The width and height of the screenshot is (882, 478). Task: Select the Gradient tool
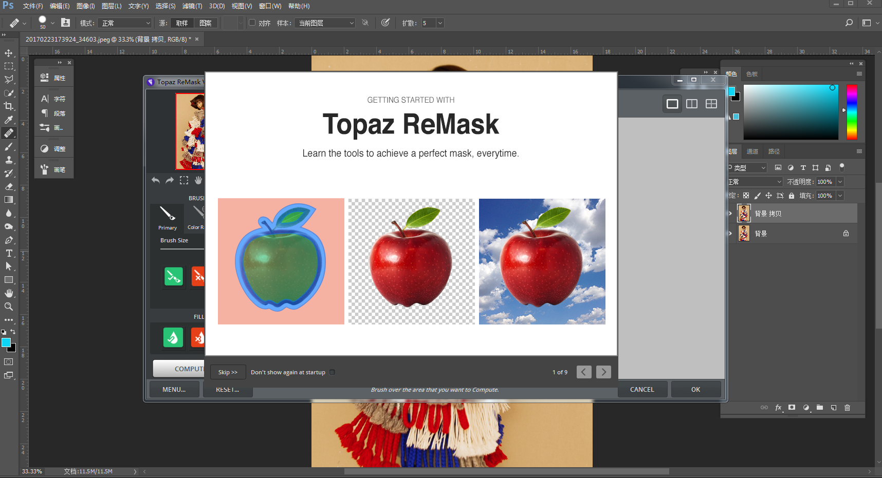pyautogui.click(x=9, y=200)
